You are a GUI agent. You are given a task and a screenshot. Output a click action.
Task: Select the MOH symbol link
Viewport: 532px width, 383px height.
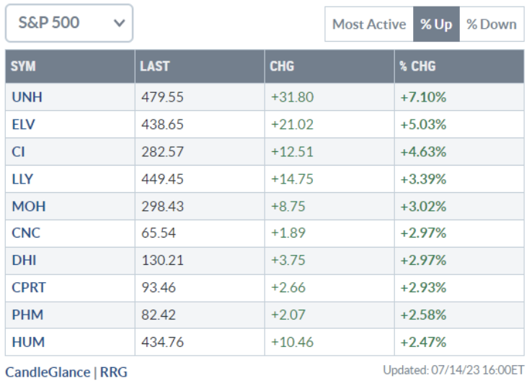(28, 206)
